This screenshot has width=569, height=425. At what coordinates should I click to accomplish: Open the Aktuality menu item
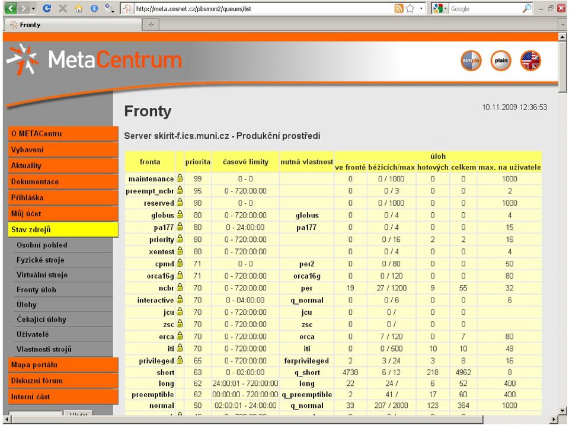63,165
